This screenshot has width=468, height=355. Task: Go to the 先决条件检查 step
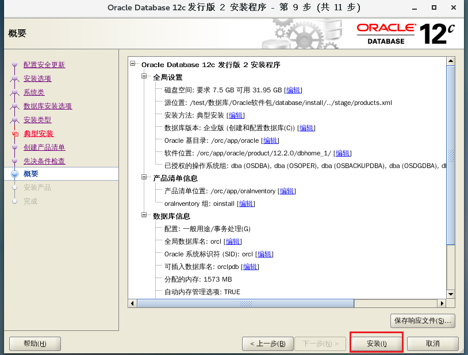(44, 161)
